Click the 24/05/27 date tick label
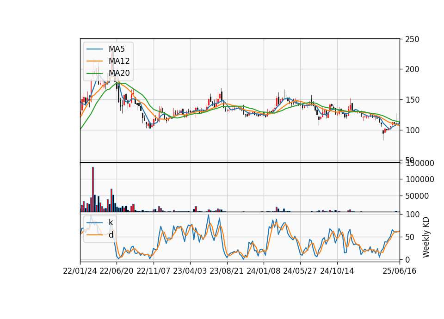Viewport: 444px width, 319px height. click(x=300, y=271)
